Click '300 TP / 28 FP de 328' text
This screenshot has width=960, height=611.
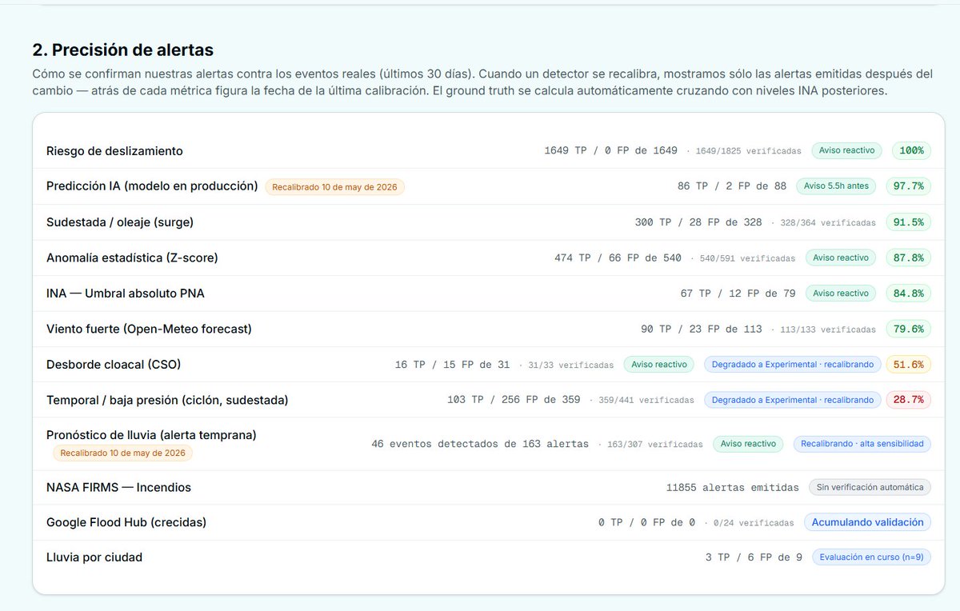[698, 222]
